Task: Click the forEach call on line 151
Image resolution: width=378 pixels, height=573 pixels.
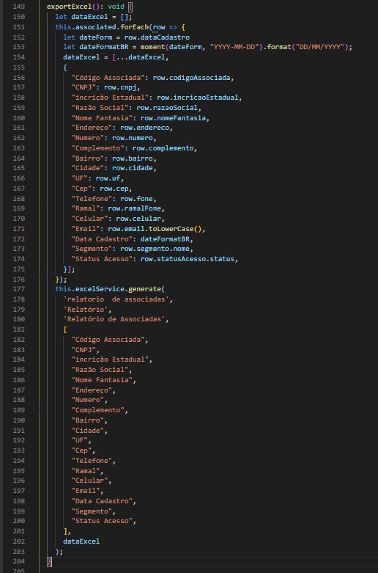Action: [136, 27]
